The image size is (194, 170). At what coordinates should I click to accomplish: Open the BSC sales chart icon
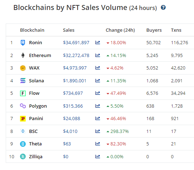pyautogui.click(x=98, y=131)
